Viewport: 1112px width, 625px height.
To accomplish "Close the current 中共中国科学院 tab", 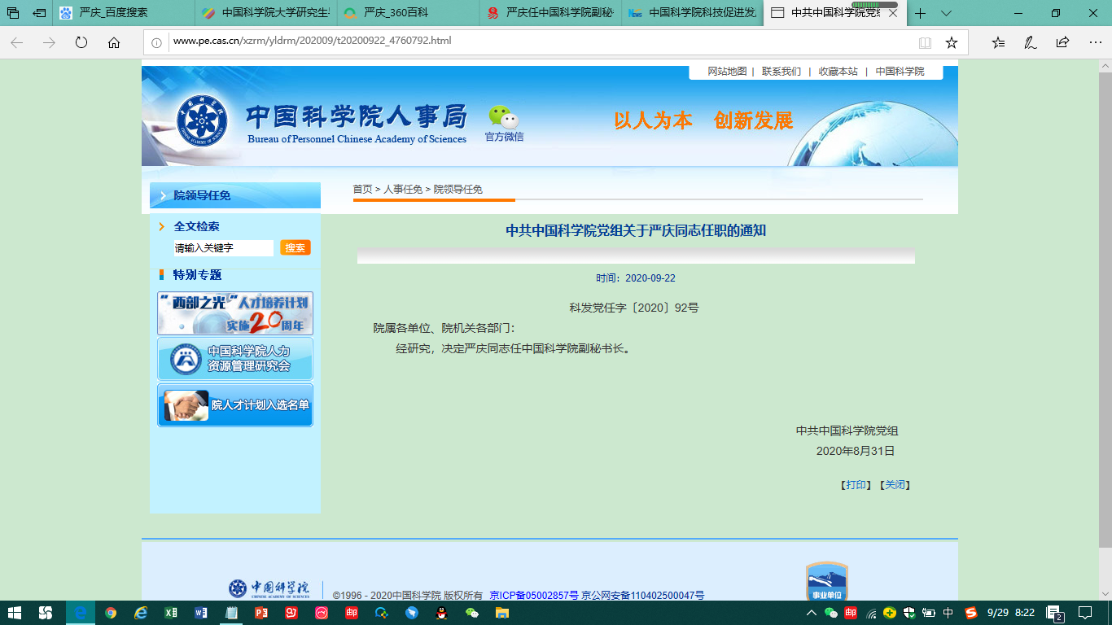I will pyautogui.click(x=892, y=13).
